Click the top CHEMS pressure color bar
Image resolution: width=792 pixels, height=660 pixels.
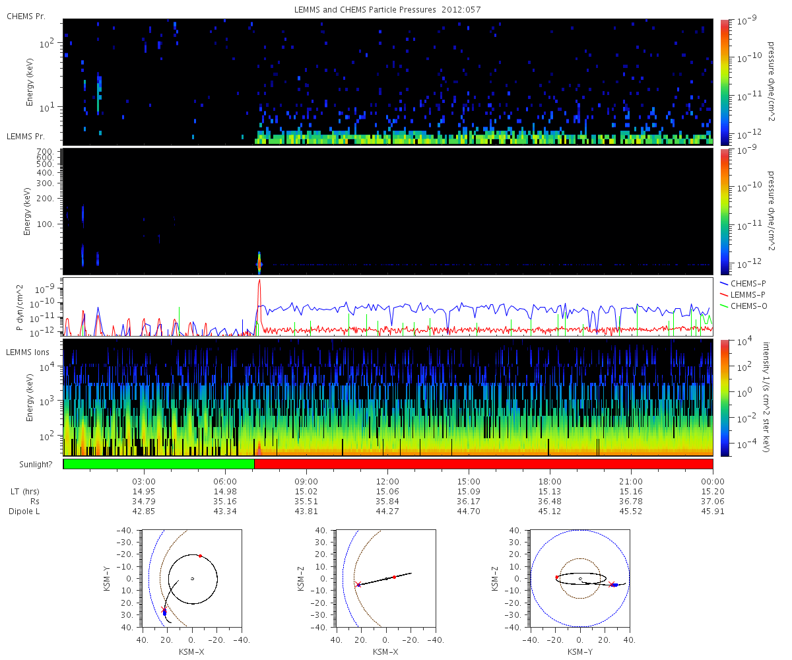coord(725,82)
